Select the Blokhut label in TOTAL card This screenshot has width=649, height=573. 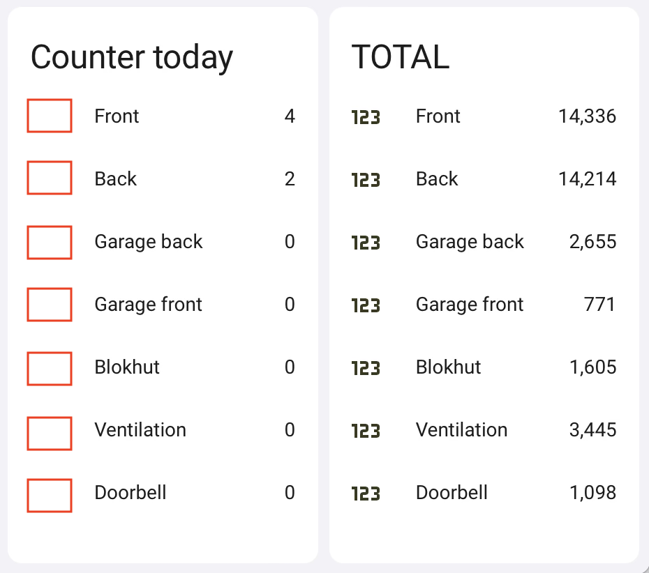click(x=448, y=367)
